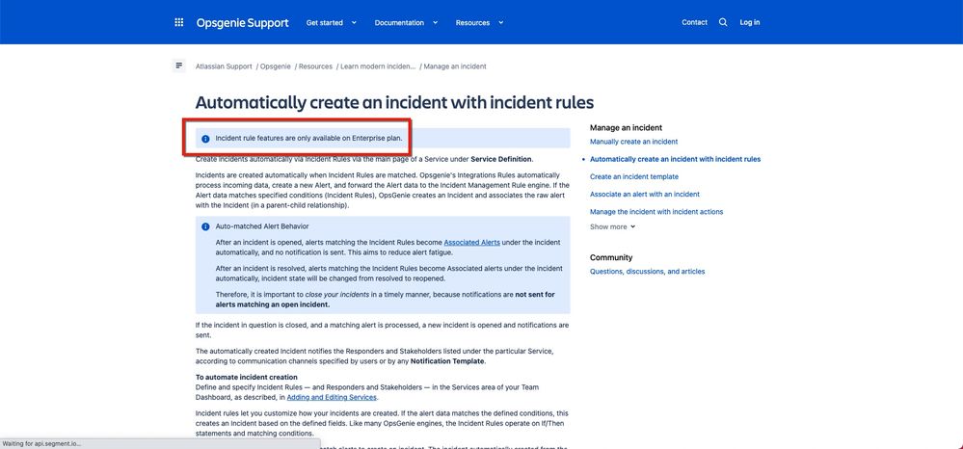This screenshot has width=963, height=449.
Task: Follow the Adding and Editing Services link
Action: [x=332, y=397]
